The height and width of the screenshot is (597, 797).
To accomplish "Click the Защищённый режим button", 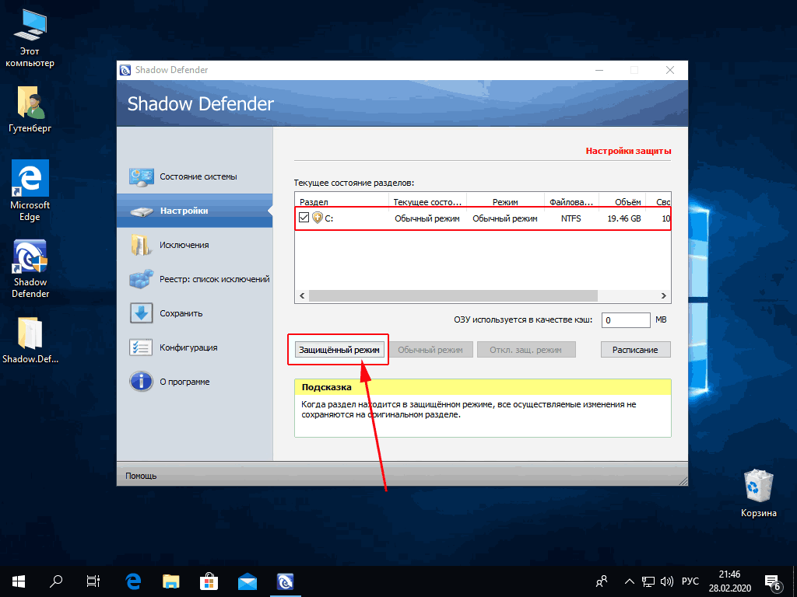I will pos(339,349).
